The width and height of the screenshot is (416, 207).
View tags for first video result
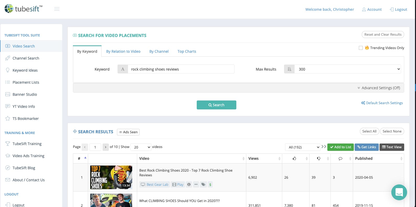(203, 185)
